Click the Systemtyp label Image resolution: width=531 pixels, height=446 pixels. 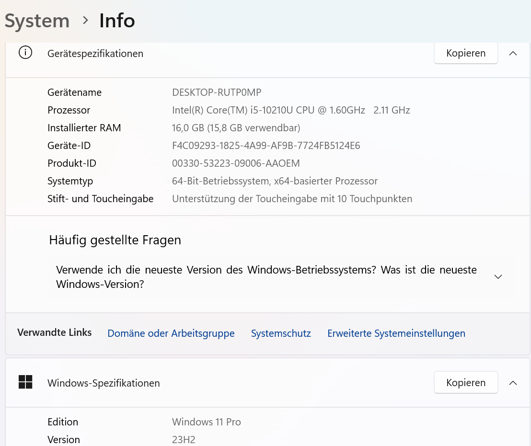[70, 181]
